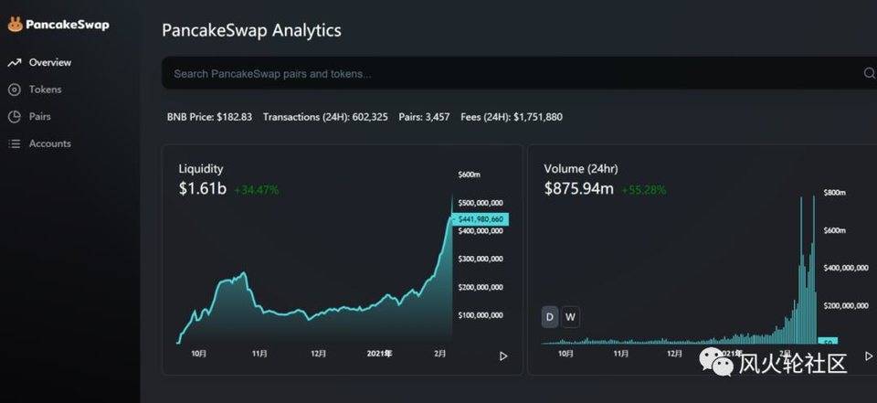The height and width of the screenshot is (403, 877).
Task: Click the play arrow under Volume chart
Action: pyautogui.click(x=869, y=356)
